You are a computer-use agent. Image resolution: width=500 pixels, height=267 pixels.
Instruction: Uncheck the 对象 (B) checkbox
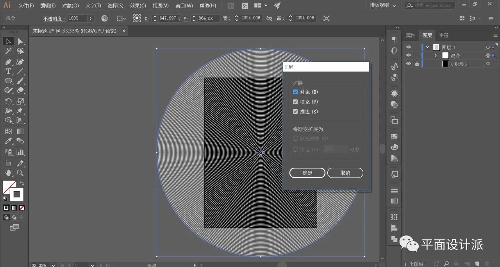295,92
